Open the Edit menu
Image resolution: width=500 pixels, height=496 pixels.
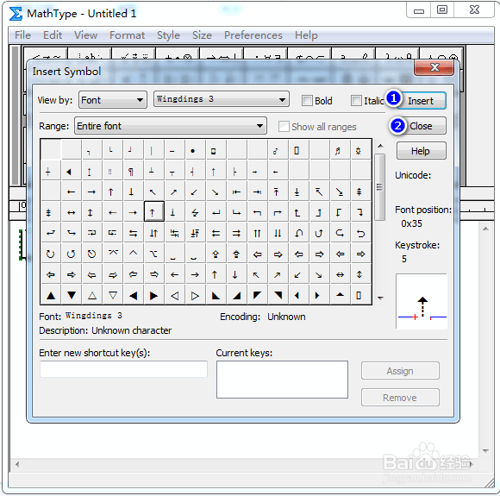point(53,35)
